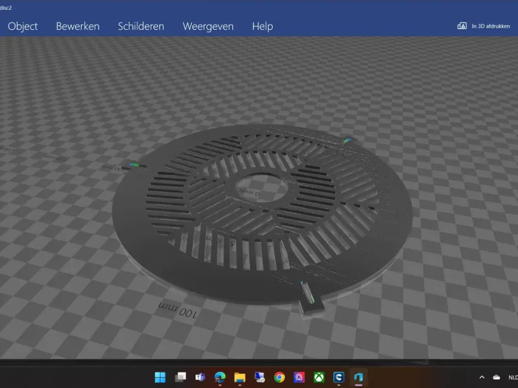Open the OneDrive cloud tray icon
The width and height of the screenshot is (518, 388).
pos(496,377)
